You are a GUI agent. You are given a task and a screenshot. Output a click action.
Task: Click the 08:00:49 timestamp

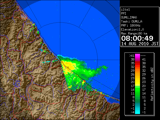pos(137,38)
